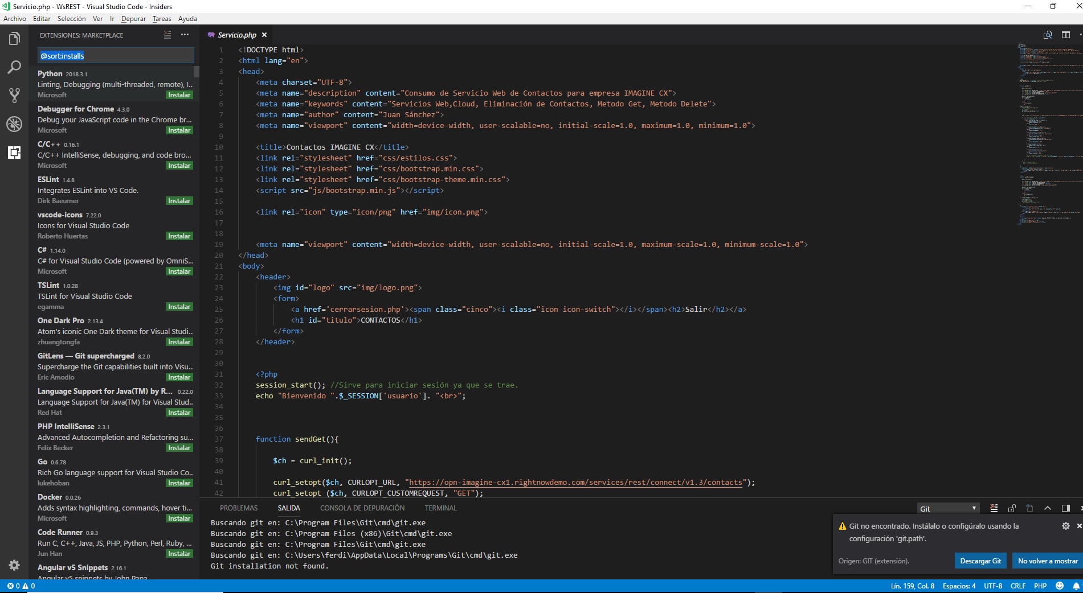This screenshot has width=1083, height=593.
Task: Clear the output panel
Action: [x=994, y=508]
